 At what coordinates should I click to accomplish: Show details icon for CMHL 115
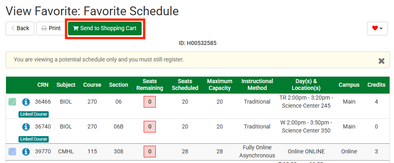pyautogui.click(x=26, y=152)
